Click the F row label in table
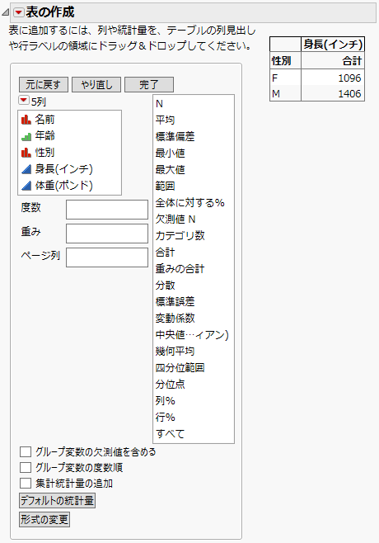 click(x=285, y=78)
